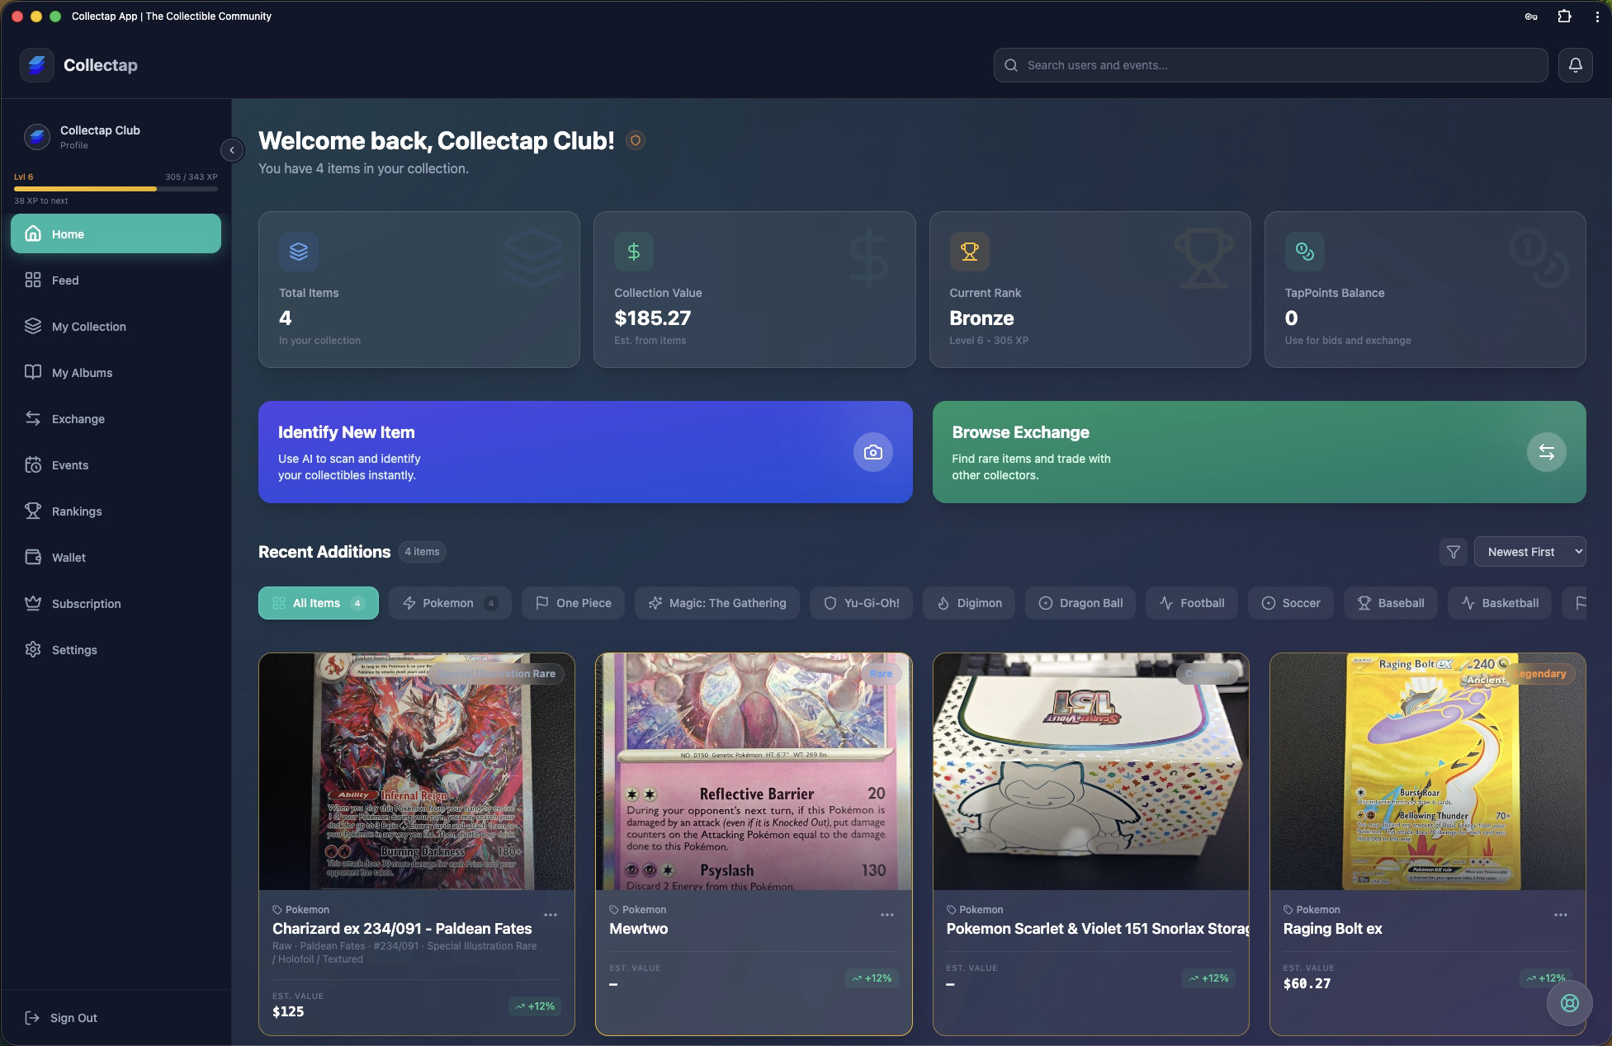Open the Snorlax storage box image
The image size is (1612, 1046).
click(x=1090, y=772)
